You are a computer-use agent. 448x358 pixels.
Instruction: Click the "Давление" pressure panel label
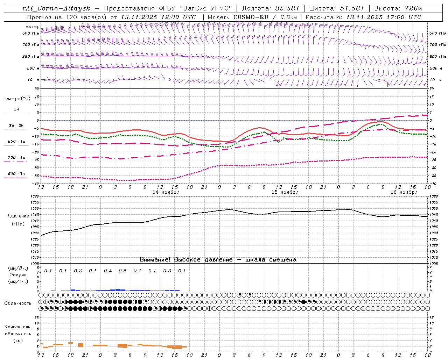tap(18, 216)
